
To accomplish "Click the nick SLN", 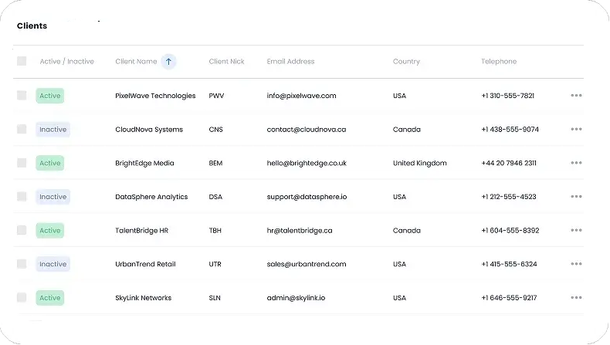I will [215, 298].
